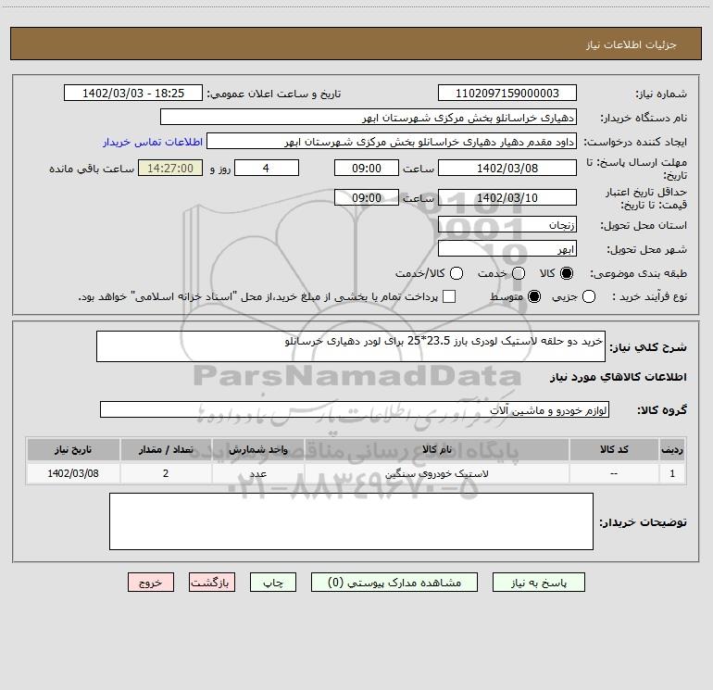Click the نام دستگاه خریدار field

pyautogui.click(x=369, y=118)
